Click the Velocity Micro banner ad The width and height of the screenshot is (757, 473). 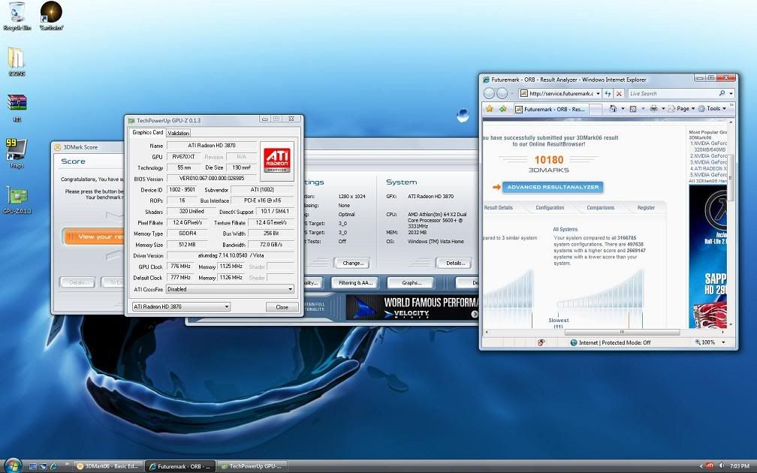click(412, 308)
